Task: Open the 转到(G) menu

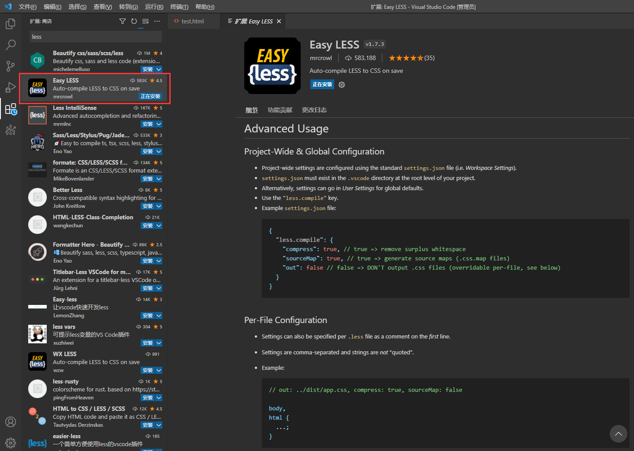Action: click(x=128, y=7)
